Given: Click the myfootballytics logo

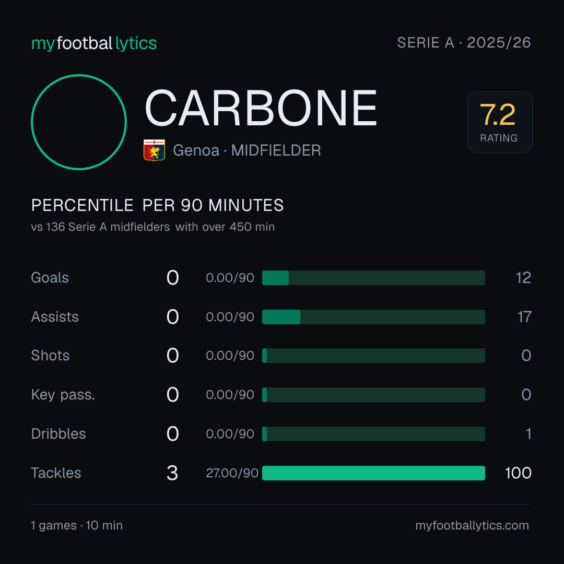Looking at the screenshot, I should (x=94, y=43).
